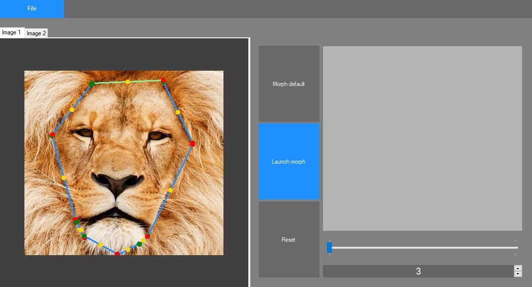This screenshot has height=287, width=532.
Task: Select the red point at bottom of chin
Action: pos(117,253)
